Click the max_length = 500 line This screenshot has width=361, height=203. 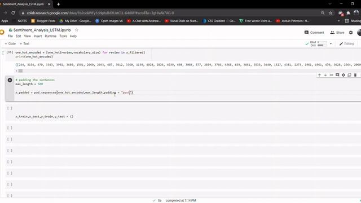click(x=29, y=84)
